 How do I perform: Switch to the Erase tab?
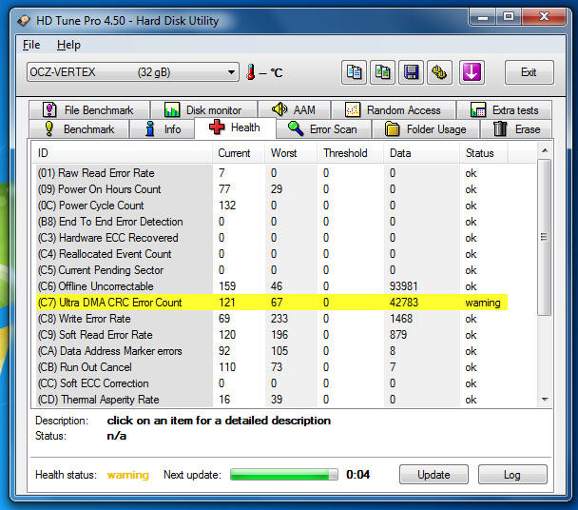516,129
